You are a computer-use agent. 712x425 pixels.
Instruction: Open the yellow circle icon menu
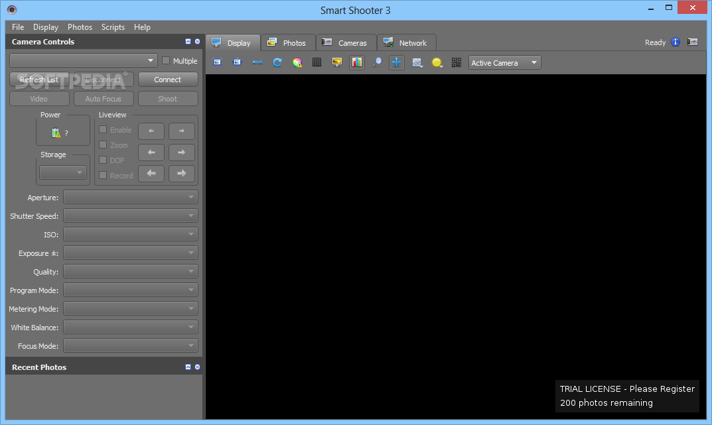pyautogui.click(x=437, y=62)
